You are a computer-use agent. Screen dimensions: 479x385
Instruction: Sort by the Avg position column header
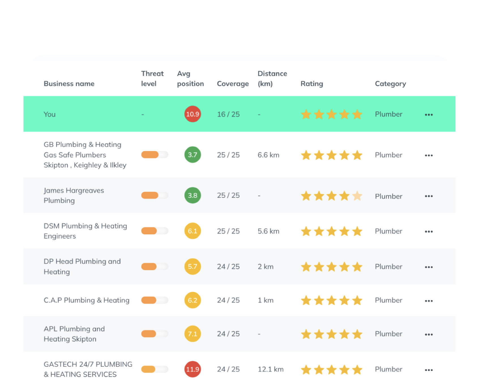(x=190, y=79)
